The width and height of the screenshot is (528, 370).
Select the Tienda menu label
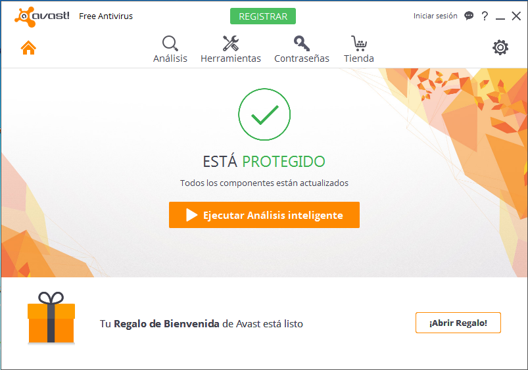[x=359, y=58]
